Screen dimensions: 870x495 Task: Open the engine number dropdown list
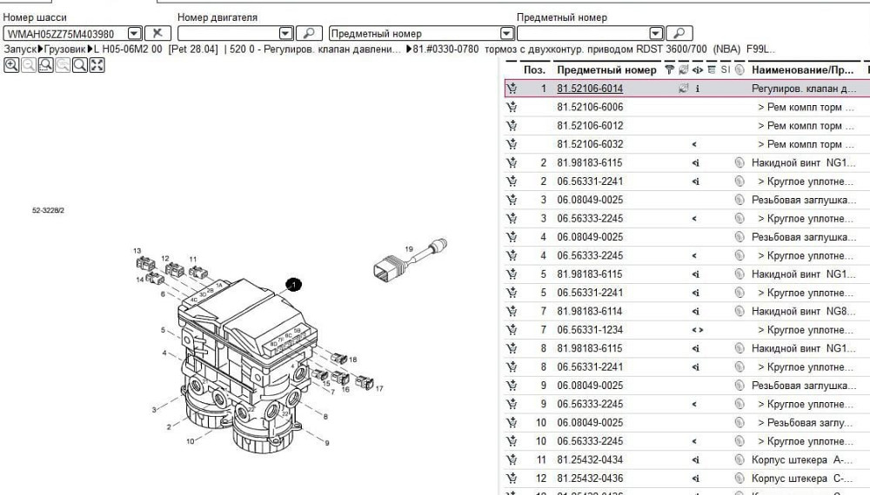click(x=285, y=33)
